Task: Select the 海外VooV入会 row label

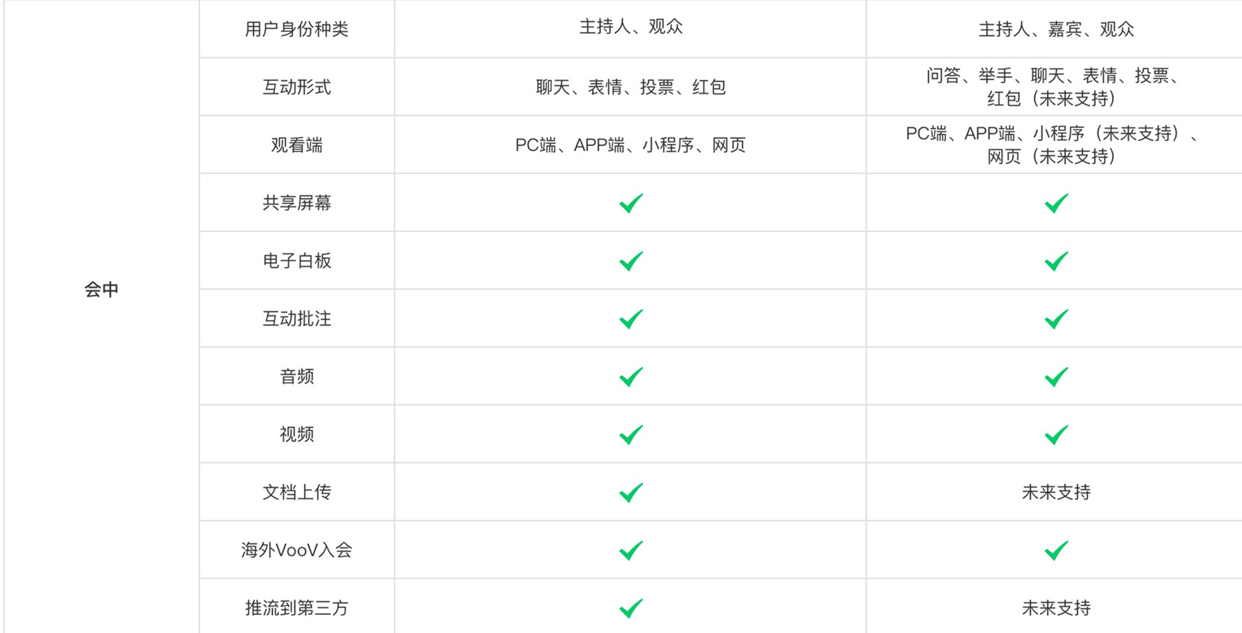Action: click(x=297, y=550)
